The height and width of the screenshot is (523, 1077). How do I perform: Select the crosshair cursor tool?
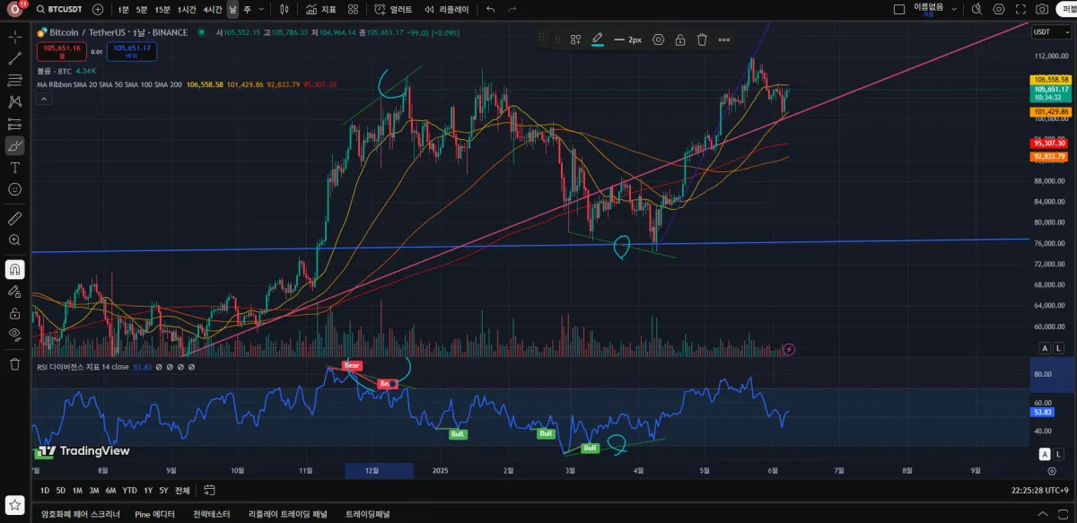pos(14,37)
